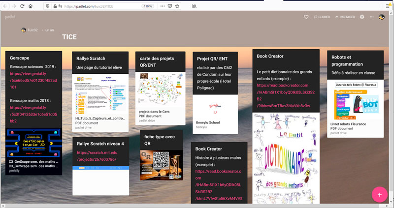The image size is (394, 208).
Task: Open Rallye Scratch tutorial PDF preview
Action: coord(100,94)
